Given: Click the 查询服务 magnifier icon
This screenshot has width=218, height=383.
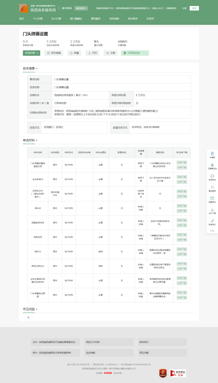Looking at the screenshot, I should coord(212,187).
